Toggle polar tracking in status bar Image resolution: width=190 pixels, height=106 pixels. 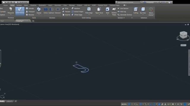point(140,104)
